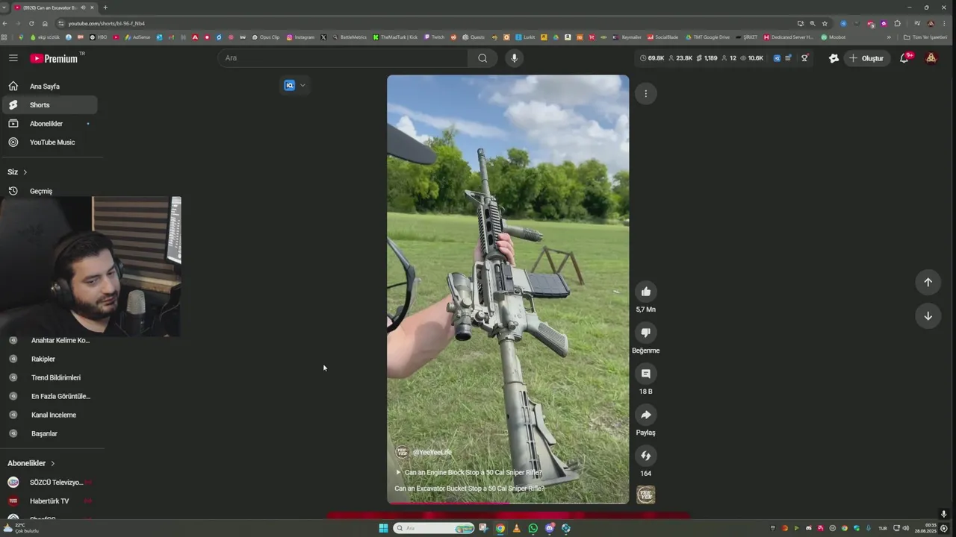Reload the page in browser
This screenshot has height=537, width=956.
coord(31,24)
